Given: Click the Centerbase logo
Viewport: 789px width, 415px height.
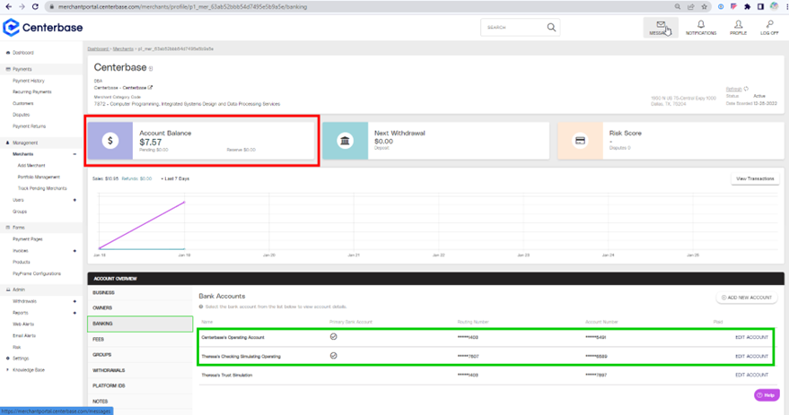Looking at the screenshot, I should [x=43, y=28].
